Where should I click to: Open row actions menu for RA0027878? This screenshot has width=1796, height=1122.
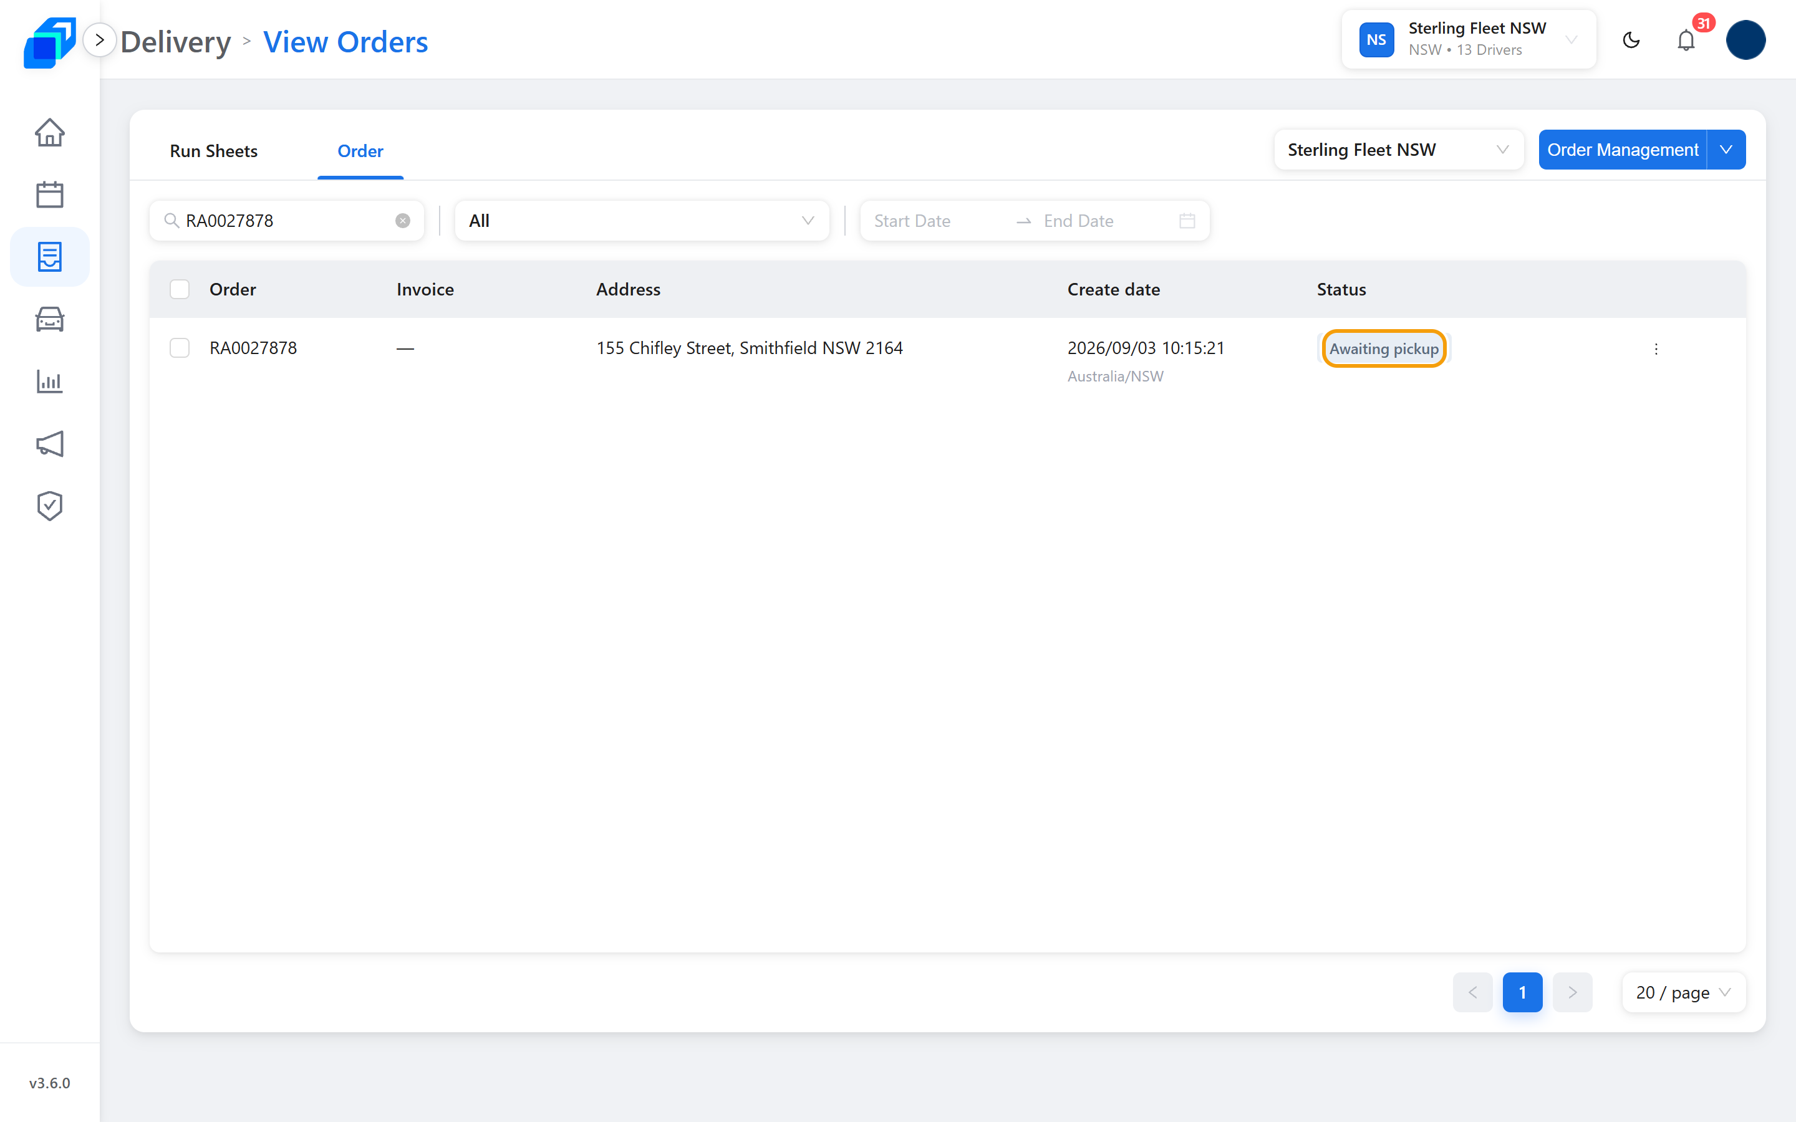(x=1656, y=349)
